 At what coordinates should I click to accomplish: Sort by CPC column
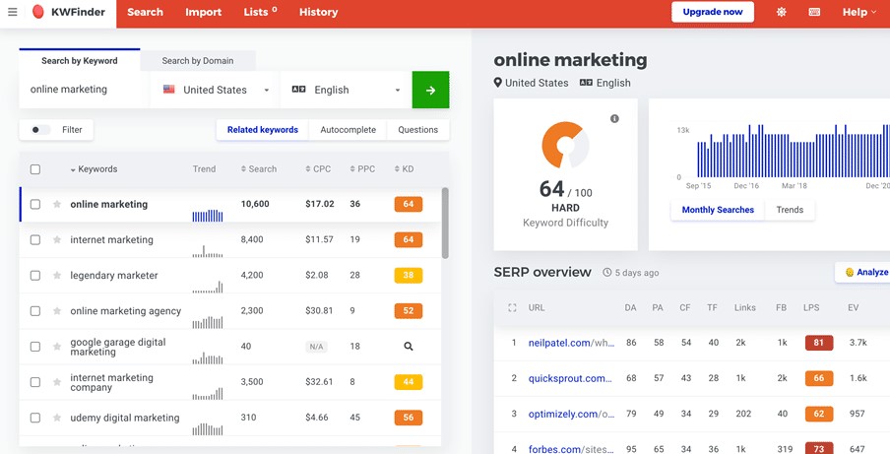click(318, 169)
